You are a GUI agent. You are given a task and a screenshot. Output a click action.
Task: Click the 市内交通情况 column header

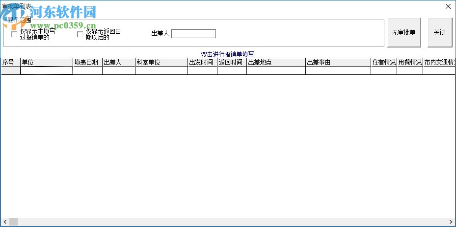(x=439, y=62)
